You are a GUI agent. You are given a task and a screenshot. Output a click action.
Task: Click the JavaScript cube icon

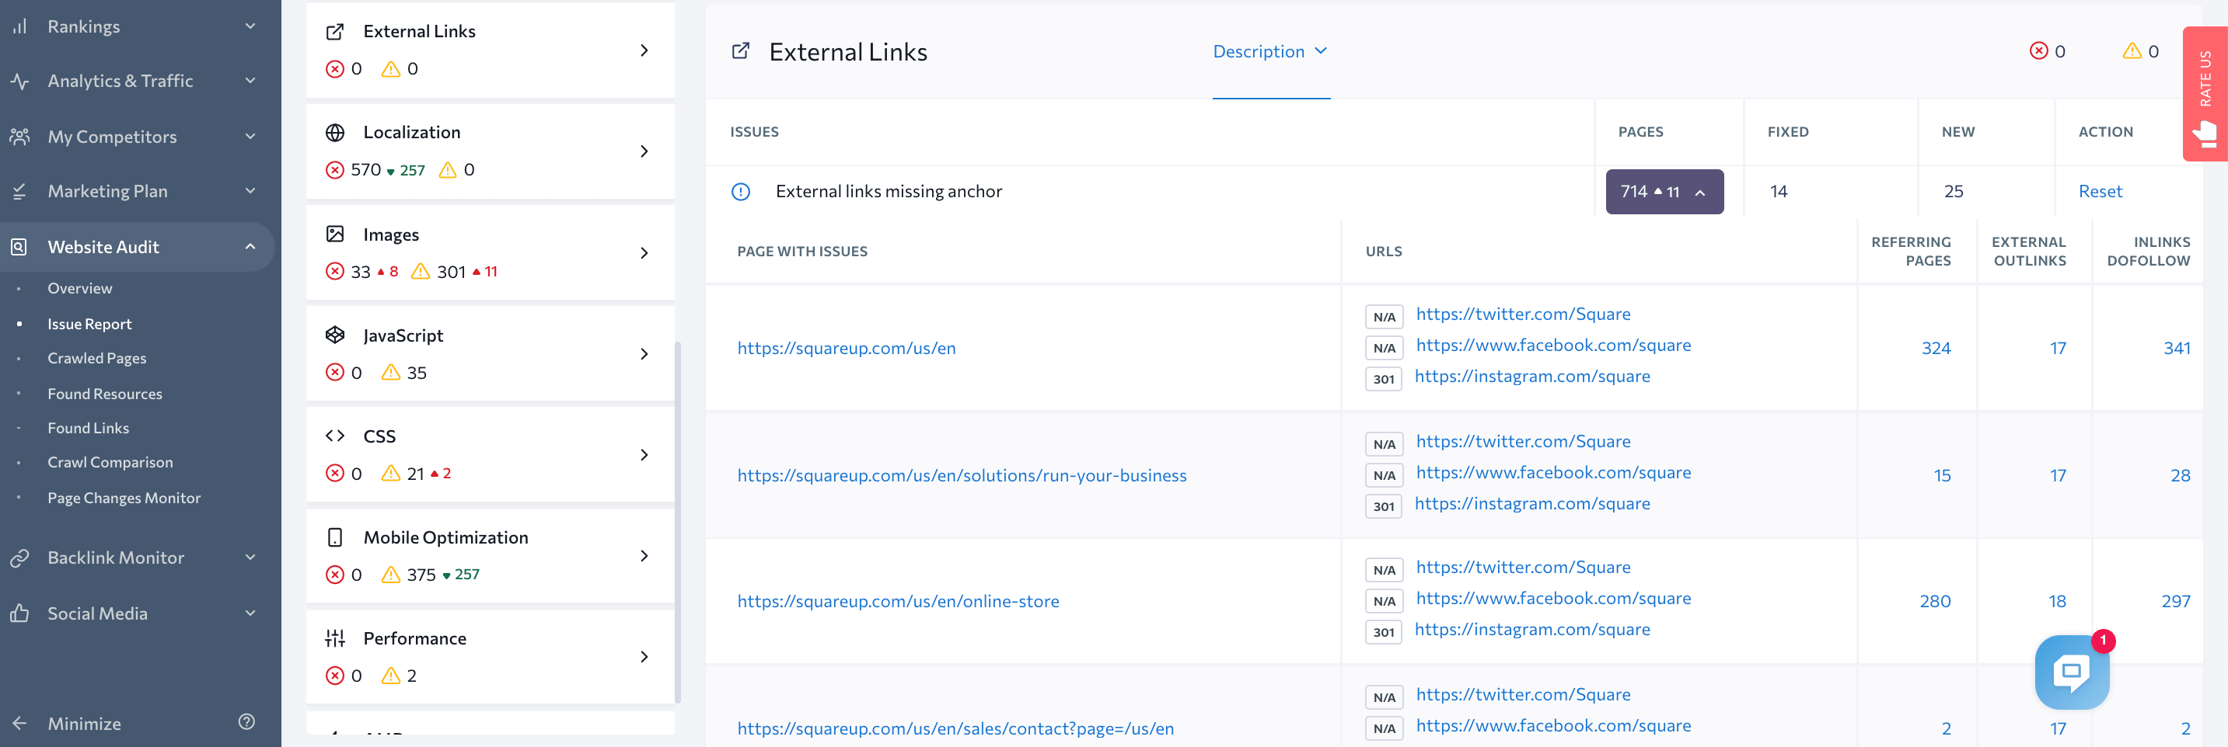click(x=335, y=335)
